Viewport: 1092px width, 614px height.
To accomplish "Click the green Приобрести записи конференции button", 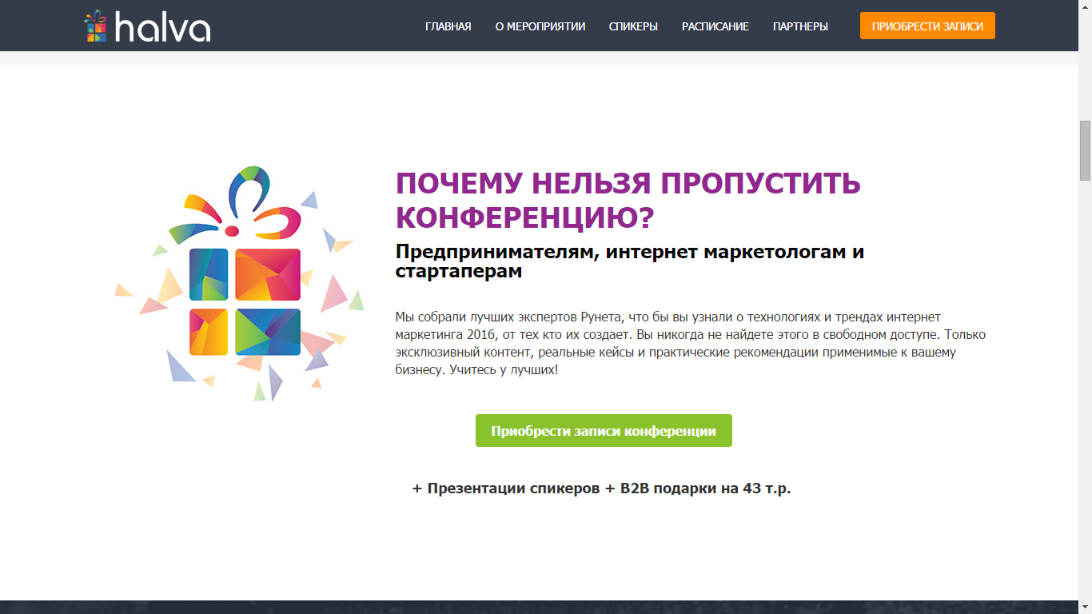I will 604,431.
